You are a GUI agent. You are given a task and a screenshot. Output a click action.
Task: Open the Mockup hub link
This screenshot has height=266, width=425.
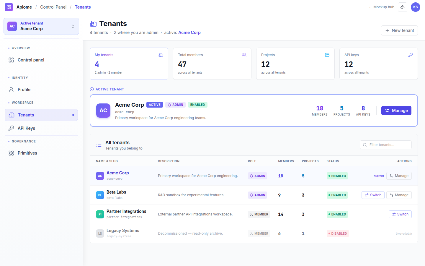[x=382, y=7]
